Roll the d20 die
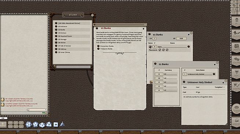 [29, 124]
